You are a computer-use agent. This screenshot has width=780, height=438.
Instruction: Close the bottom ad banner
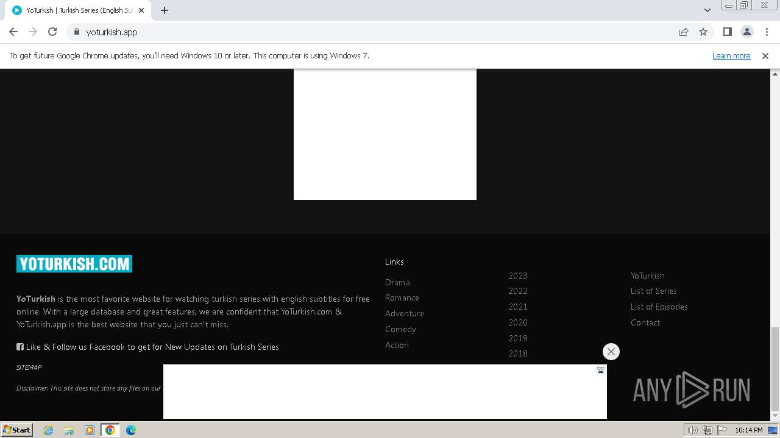(611, 352)
